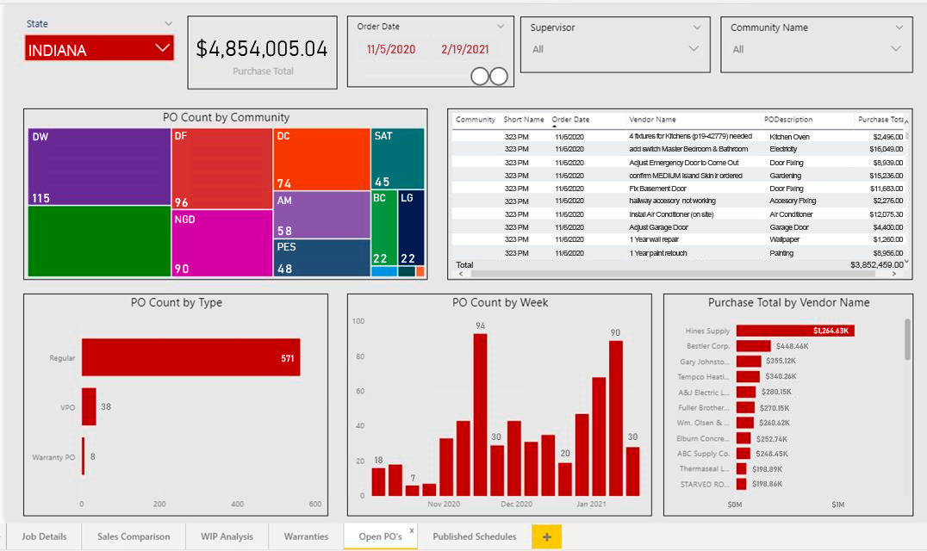Add a new report page with plus icon
The image size is (927, 551).
[x=546, y=537]
